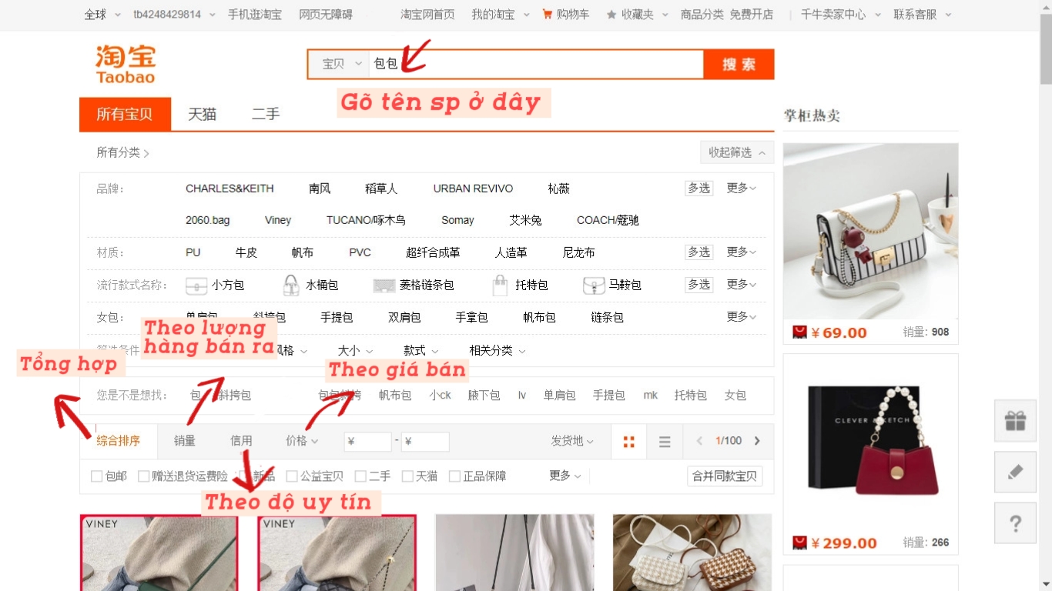Screen dimensions: 1052x591
Task: Expand 更多 options beside 正品保障
Action: (565, 476)
